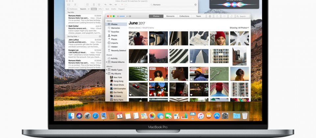Screen dimensions: 316x138
Task: Click the Reply arrow in Mail toolbar
Action: coord(105,5)
